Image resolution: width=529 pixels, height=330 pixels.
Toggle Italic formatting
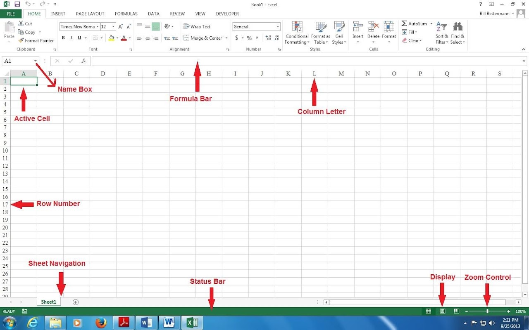point(71,38)
